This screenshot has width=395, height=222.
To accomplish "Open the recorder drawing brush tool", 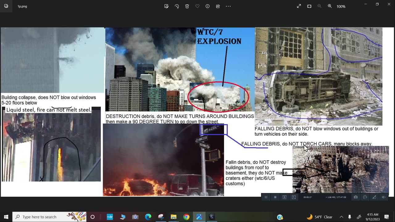I will (x=374, y=197).
